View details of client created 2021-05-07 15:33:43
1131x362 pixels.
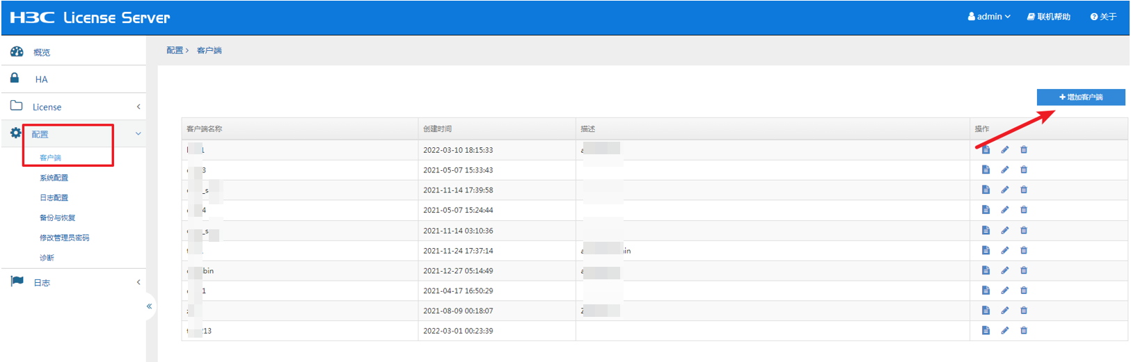point(986,170)
